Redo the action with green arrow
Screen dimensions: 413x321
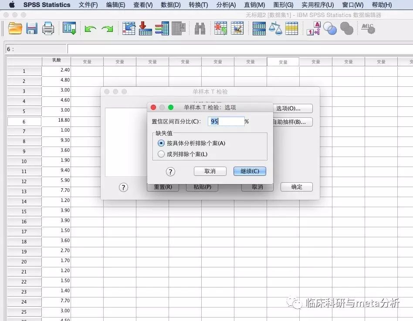tap(107, 29)
